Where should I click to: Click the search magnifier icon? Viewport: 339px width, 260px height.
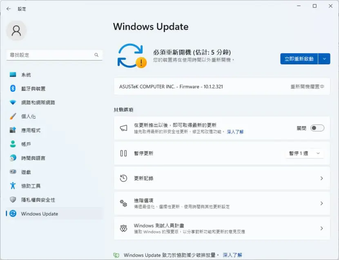tap(96, 55)
